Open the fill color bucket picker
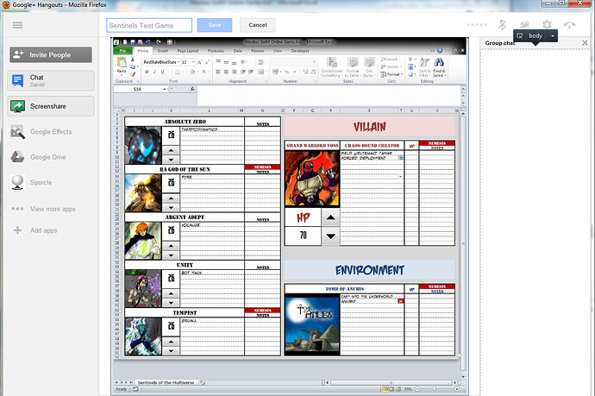The height and width of the screenshot is (396, 595). click(x=193, y=72)
